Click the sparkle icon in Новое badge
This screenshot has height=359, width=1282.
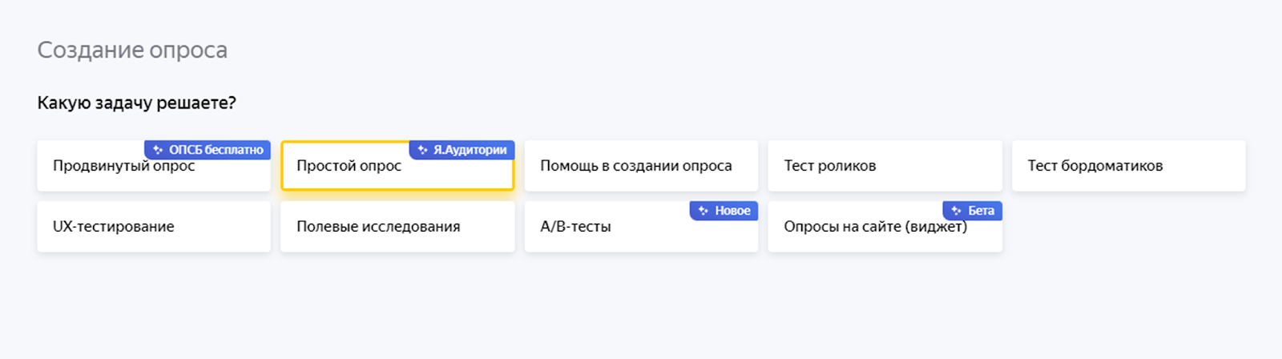tap(703, 211)
